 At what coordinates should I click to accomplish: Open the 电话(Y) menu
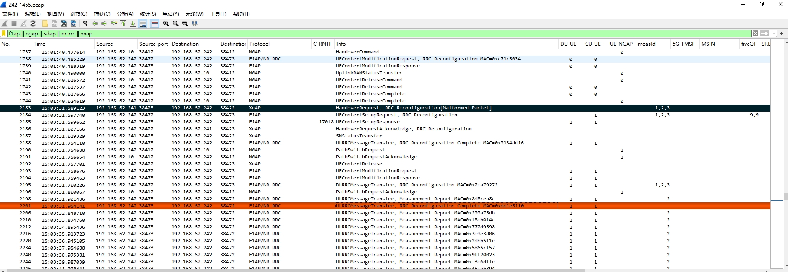pyautogui.click(x=171, y=14)
